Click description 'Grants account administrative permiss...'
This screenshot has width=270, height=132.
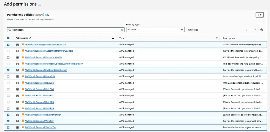pyautogui.click(x=243, y=45)
